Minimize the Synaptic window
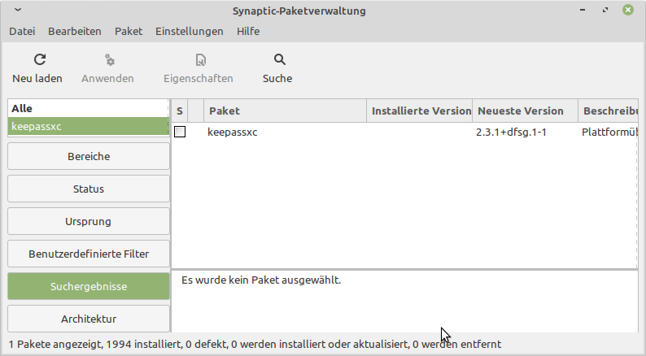The image size is (646, 356). (x=583, y=10)
